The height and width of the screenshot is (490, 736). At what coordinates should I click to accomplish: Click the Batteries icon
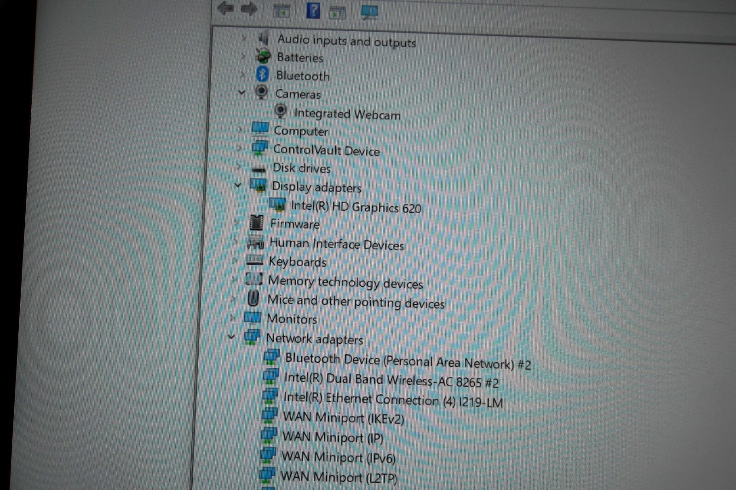pyautogui.click(x=263, y=56)
